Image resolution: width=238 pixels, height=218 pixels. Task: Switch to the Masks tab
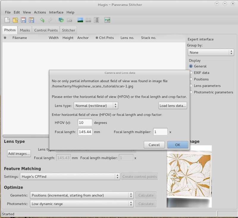click(x=25, y=30)
